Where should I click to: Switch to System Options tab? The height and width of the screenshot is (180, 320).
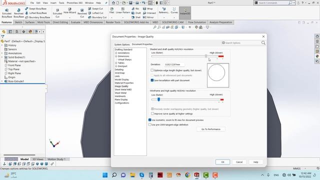point(122,44)
